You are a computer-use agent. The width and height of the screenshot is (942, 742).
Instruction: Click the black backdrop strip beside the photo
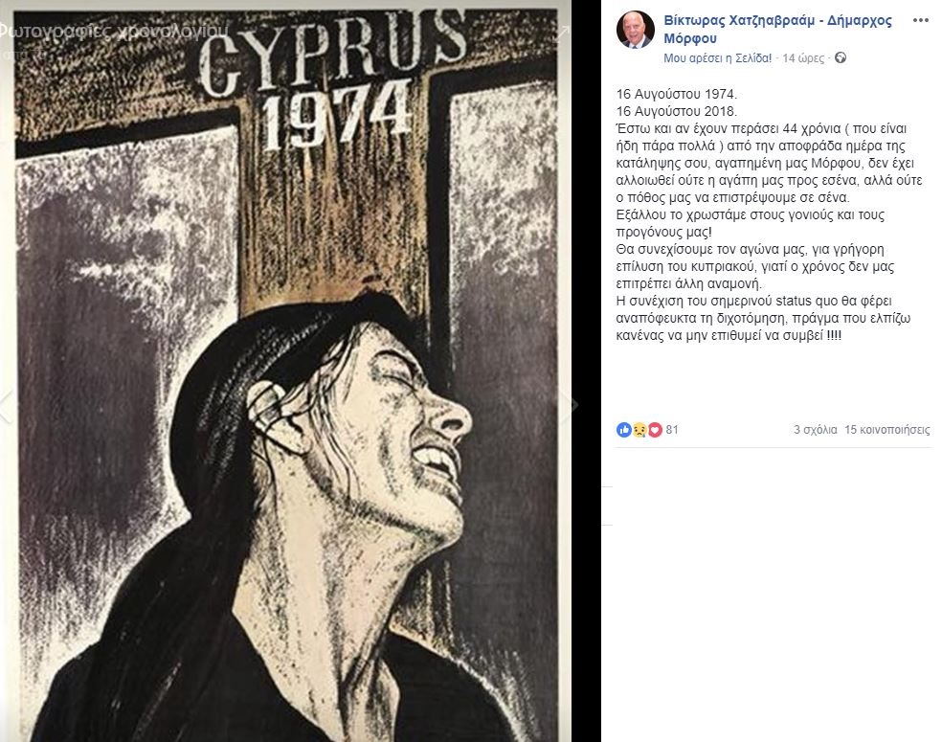[586, 371]
